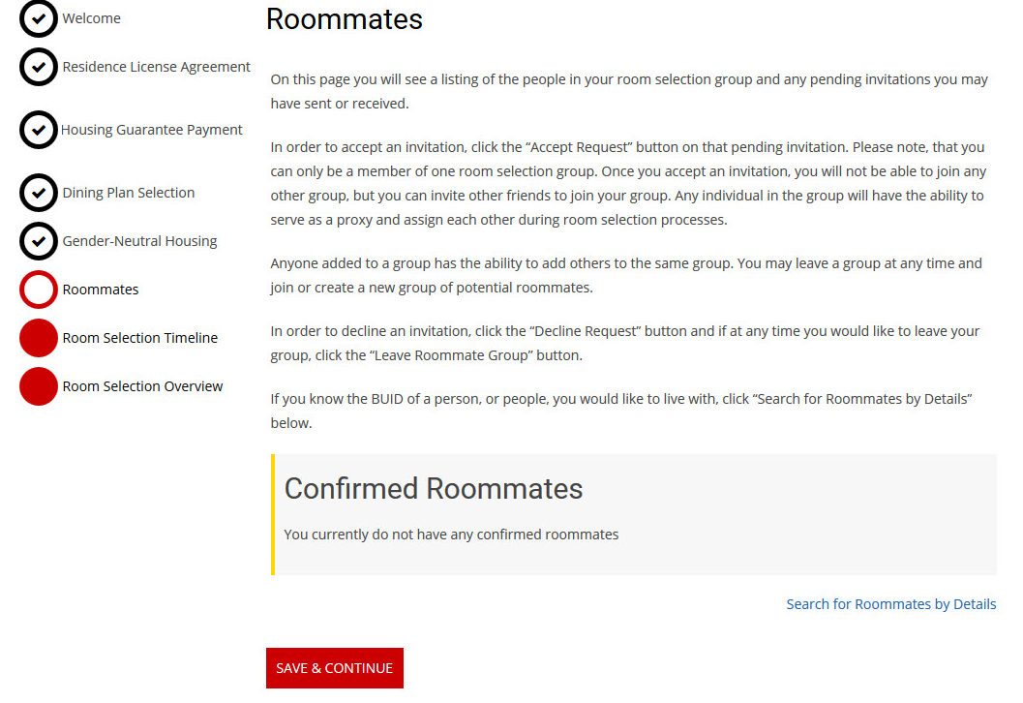
Task: Select the Dining Plan Selection step
Action: pos(129,193)
